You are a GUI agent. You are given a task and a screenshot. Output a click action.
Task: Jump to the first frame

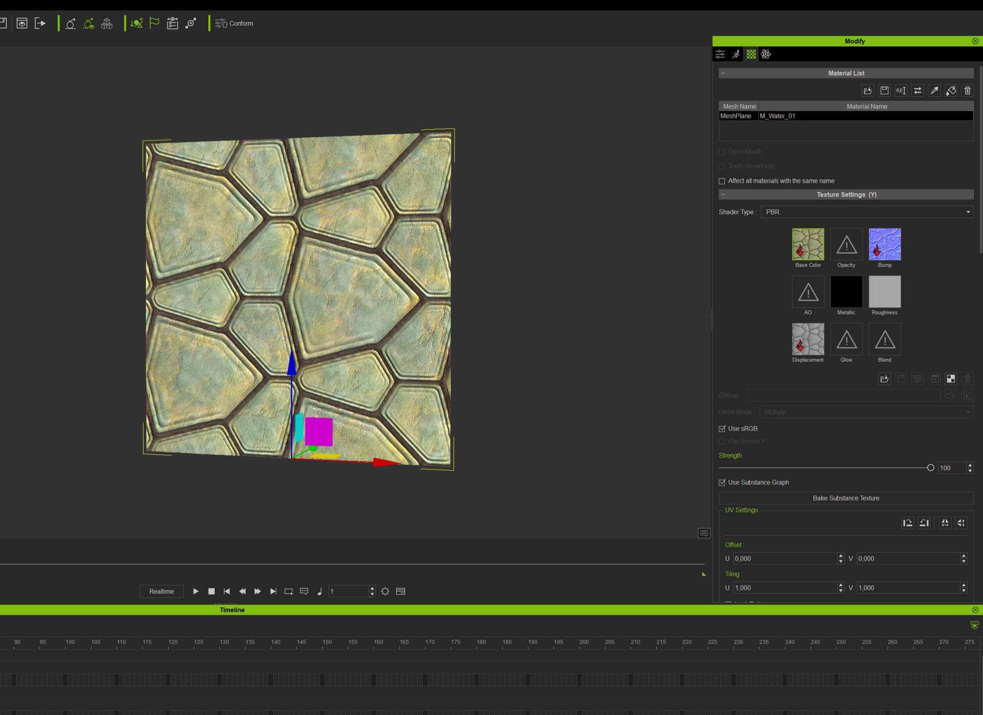click(x=227, y=591)
